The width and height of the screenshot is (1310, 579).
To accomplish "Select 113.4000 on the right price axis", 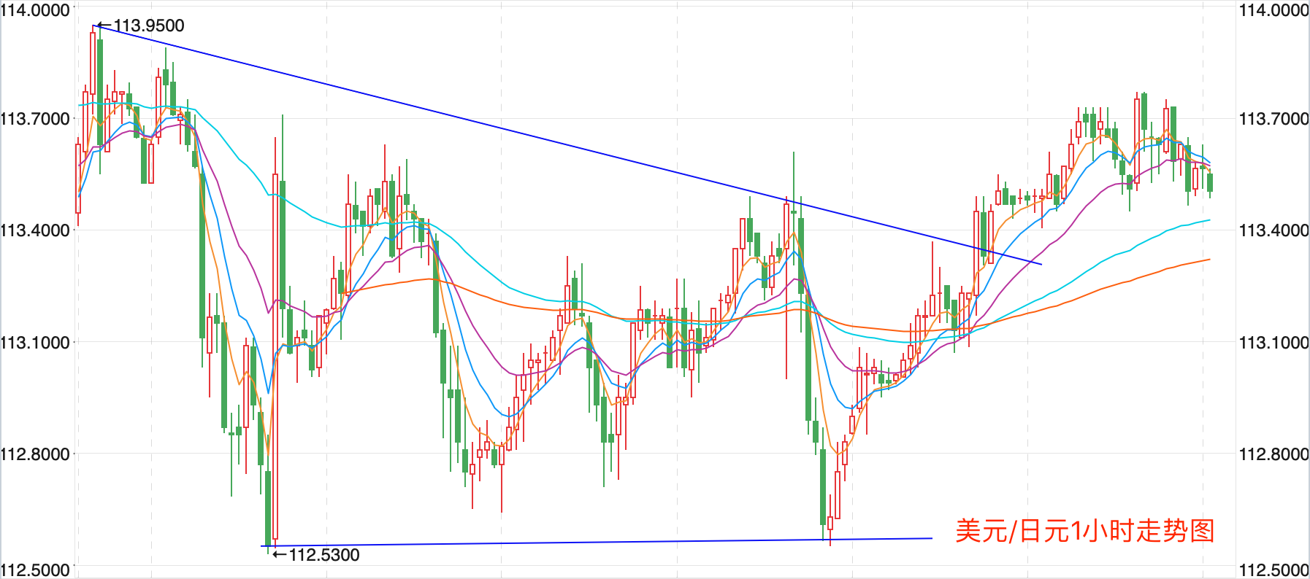I will tap(1274, 230).
